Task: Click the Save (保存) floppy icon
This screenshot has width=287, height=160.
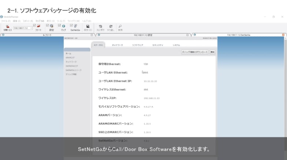Action: pyautogui.click(x=88, y=26)
